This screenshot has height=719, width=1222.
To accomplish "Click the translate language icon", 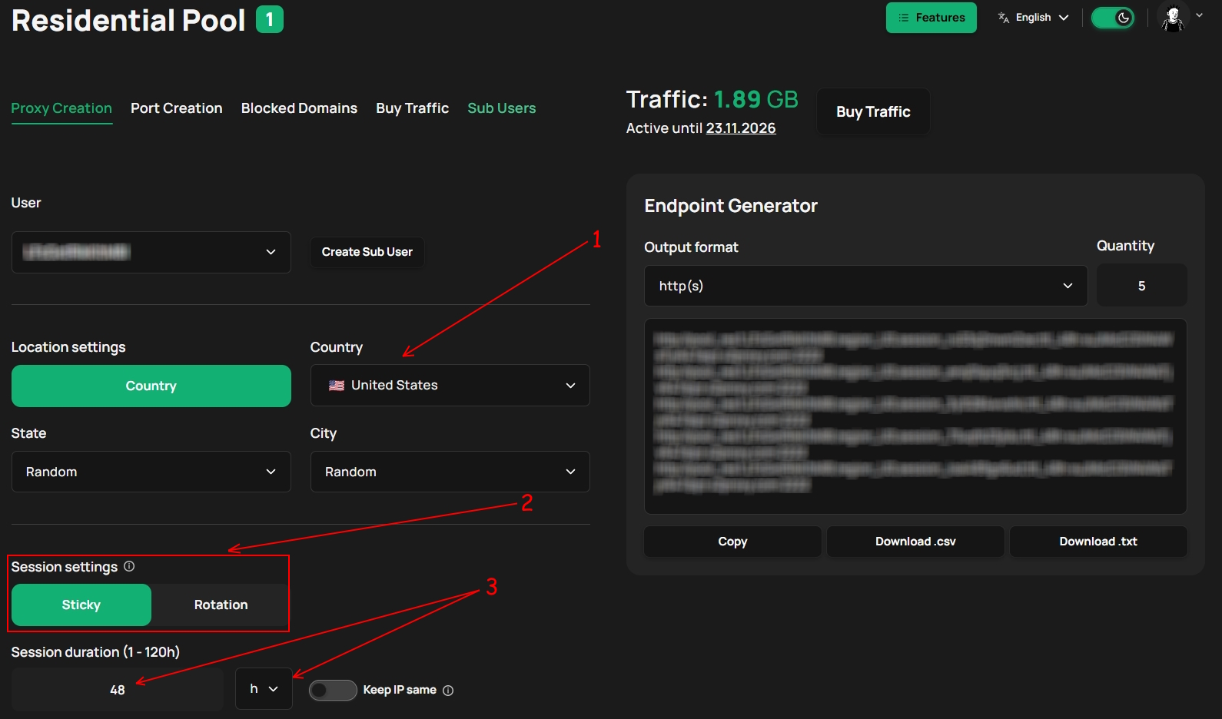I will click(x=1003, y=18).
